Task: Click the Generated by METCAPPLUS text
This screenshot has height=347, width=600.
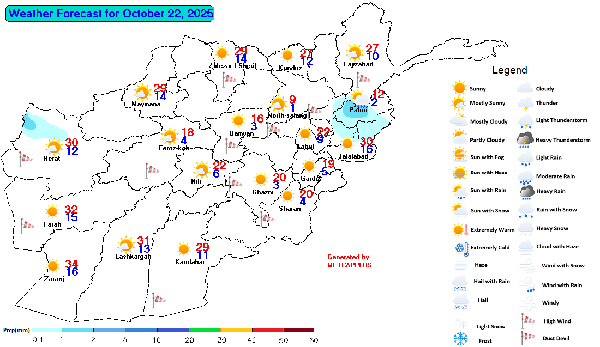Action: click(x=349, y=261)
